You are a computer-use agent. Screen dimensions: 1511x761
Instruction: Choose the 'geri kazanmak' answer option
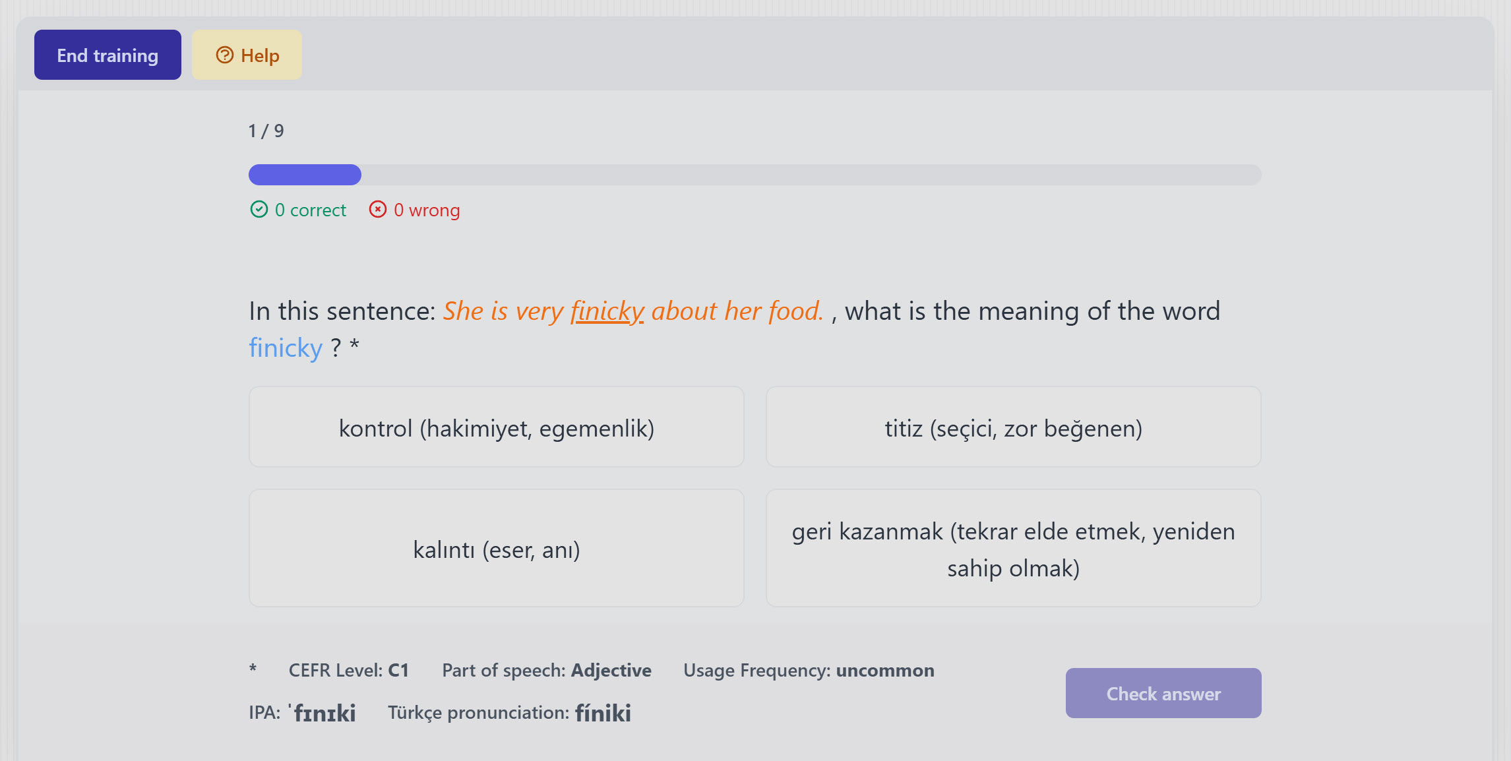pyautogui.click(x=1013, y=548)
